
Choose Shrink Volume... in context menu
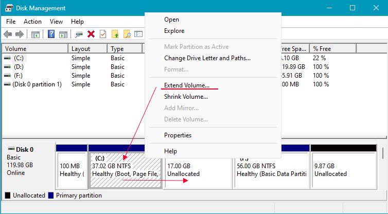tap(186, 96)
